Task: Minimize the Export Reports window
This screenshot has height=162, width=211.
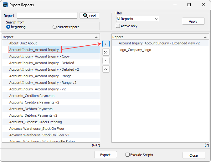Action: (175, 5)
